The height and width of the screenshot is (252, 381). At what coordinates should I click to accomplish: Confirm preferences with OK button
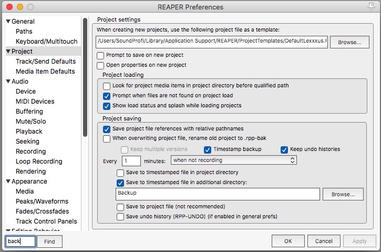tap(288, 241)
